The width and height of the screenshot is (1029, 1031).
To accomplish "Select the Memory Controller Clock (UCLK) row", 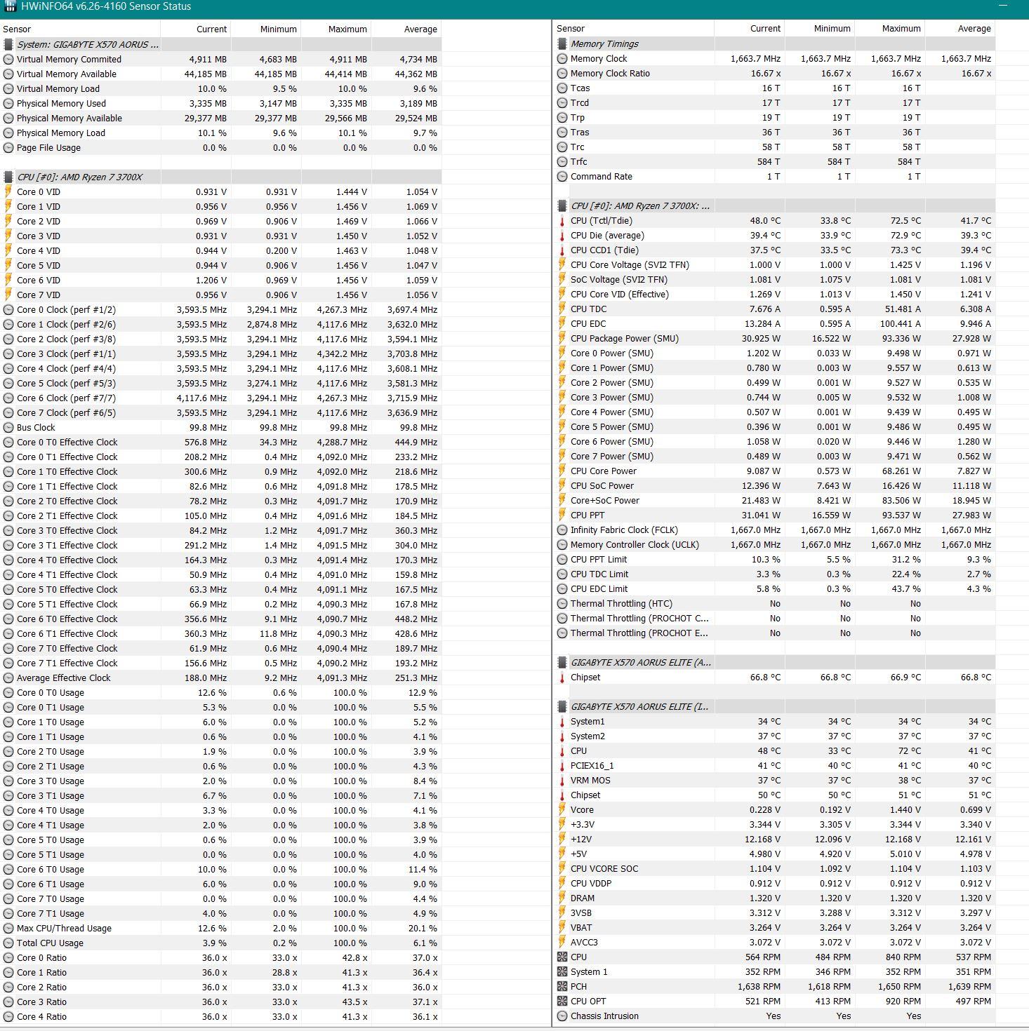I will tap(774, 544).
